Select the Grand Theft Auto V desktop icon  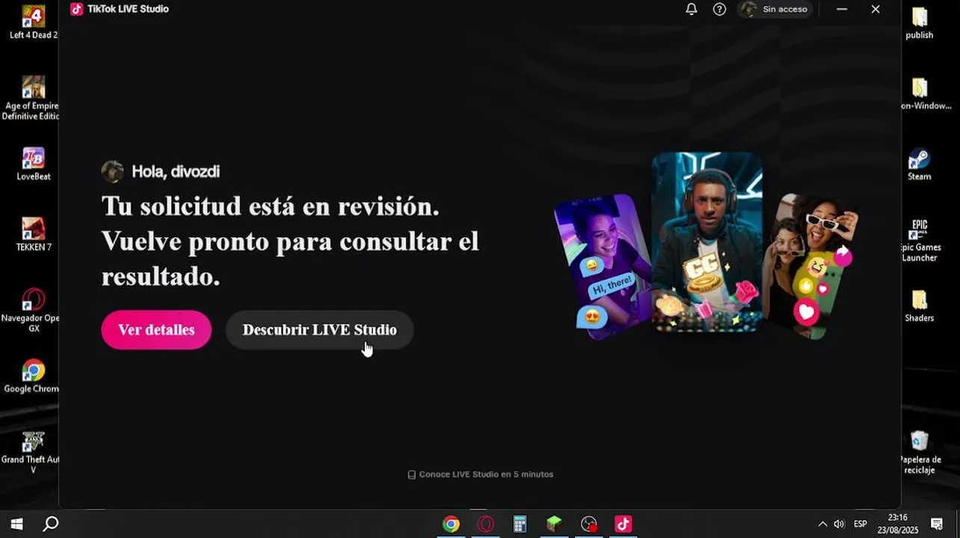(31, 452)
